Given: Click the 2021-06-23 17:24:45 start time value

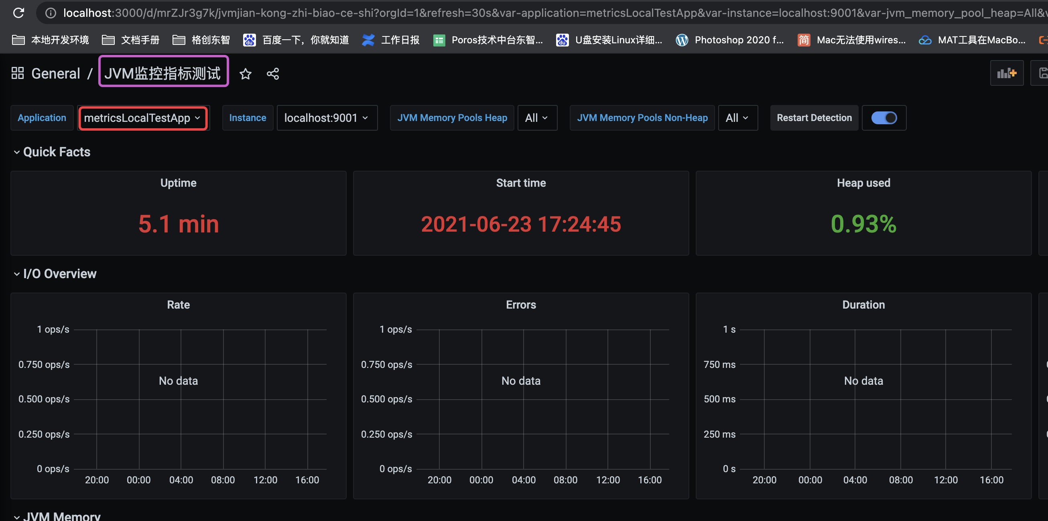Looking at the screenshot, I should point(521,224).
